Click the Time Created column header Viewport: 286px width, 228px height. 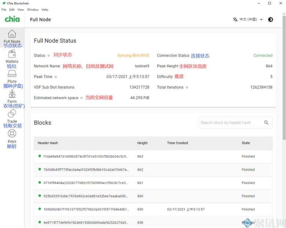(x=177, y=143)
